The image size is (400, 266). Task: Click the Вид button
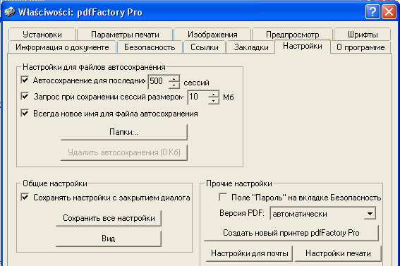coord(109,238)
